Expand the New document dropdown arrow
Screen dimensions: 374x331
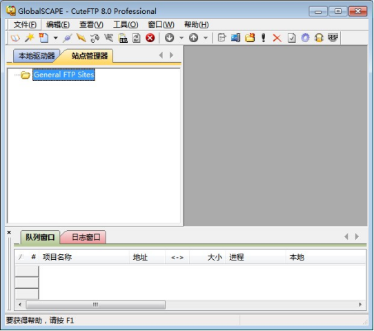tap(56, 38)
